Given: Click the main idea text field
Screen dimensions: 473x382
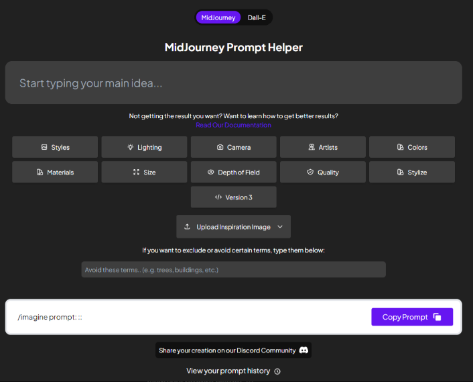Looking at the screenshot, I should click(x=233, y=83).
